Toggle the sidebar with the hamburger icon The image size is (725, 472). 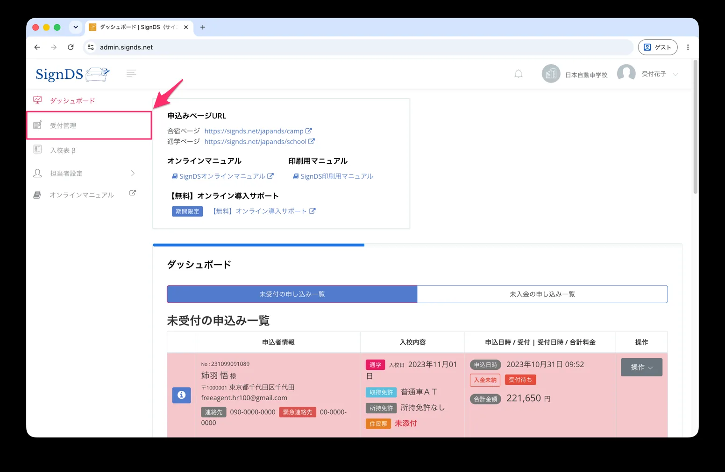131,73
